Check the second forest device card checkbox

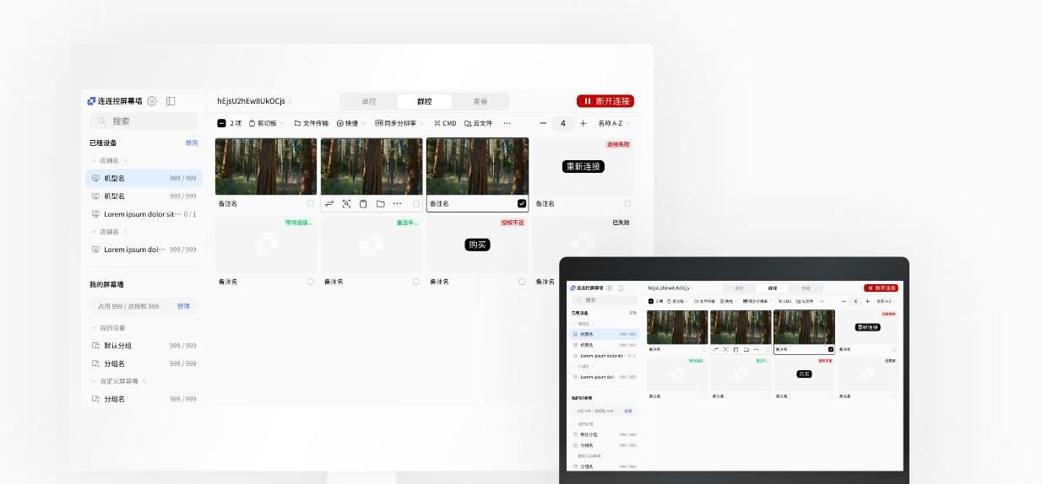coord(416,203)
